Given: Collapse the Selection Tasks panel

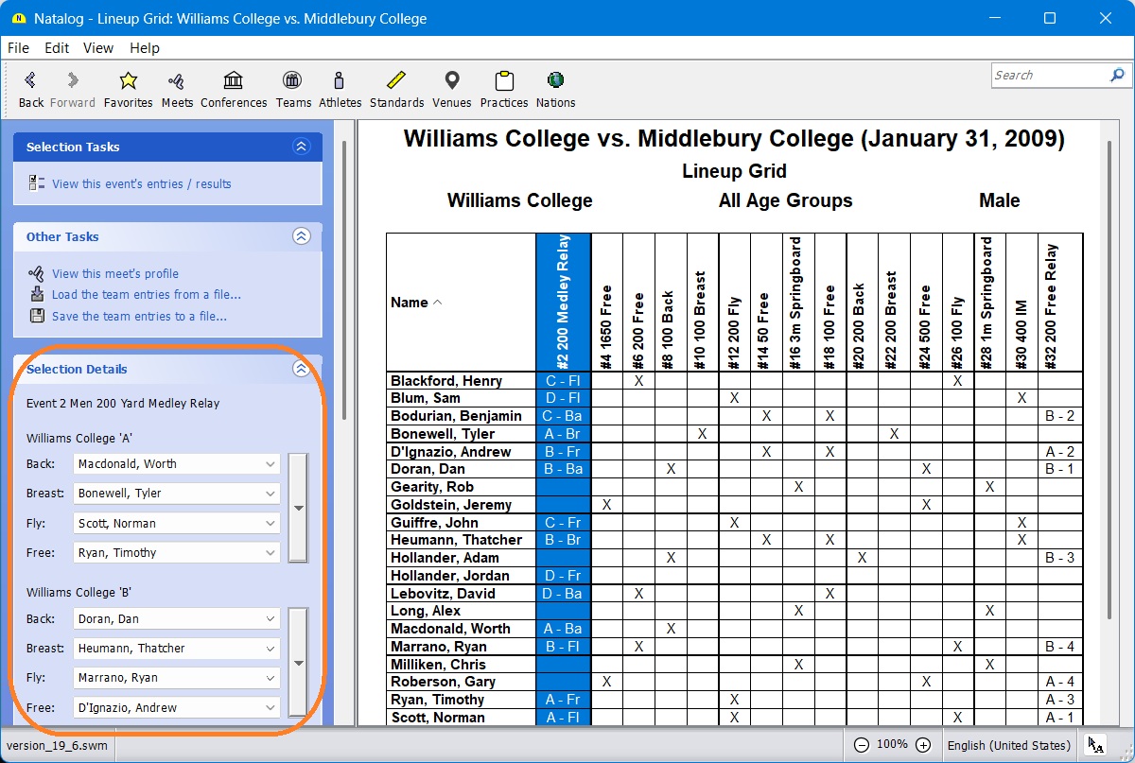Looking at the screenshot, I should tap(302, 147).
